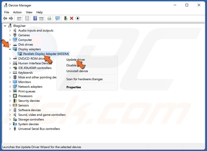This screenshot has width=207, height=151.
Task: Click the Back arrow toolbar icon
Action: coord(5,19)
